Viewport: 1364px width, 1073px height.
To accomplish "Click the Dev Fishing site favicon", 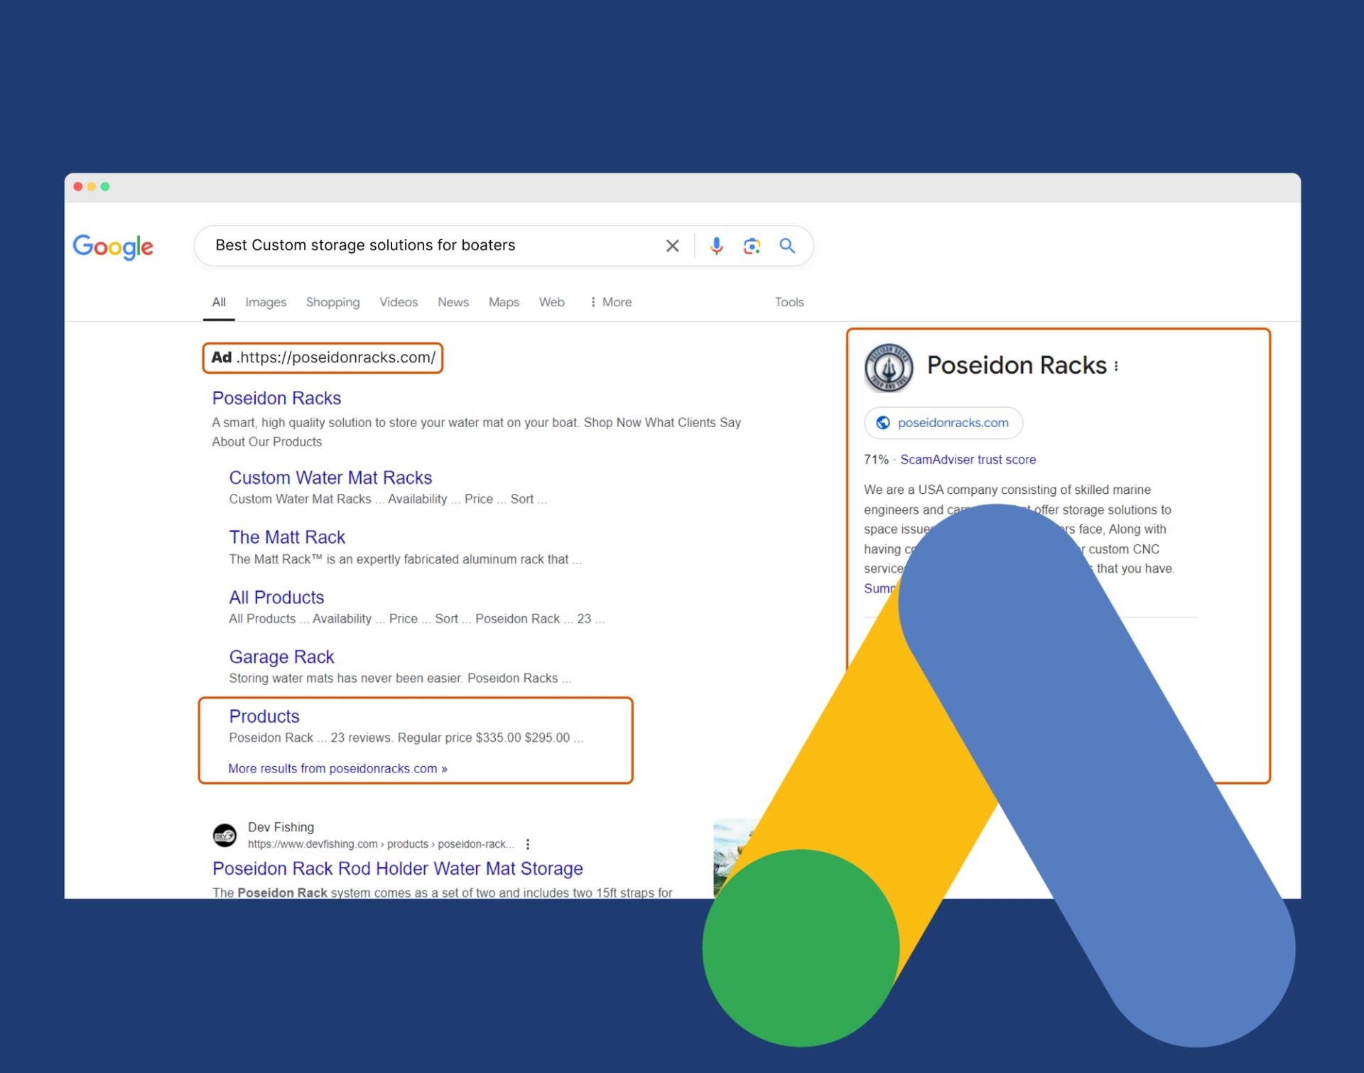I will [x=224, y=835].
